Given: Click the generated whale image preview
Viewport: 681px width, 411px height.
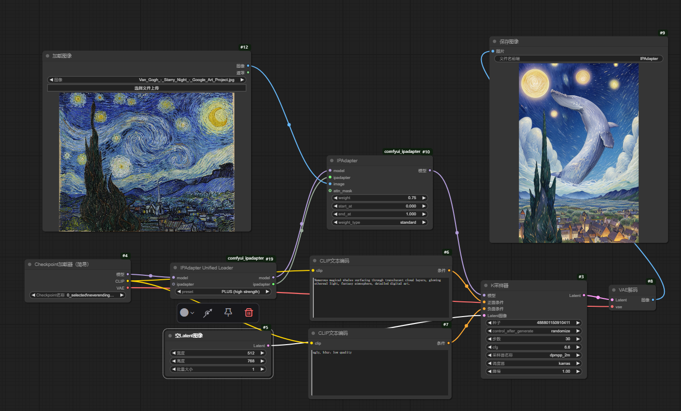Looking at the screenshot, I should click(x=578, y=152).
